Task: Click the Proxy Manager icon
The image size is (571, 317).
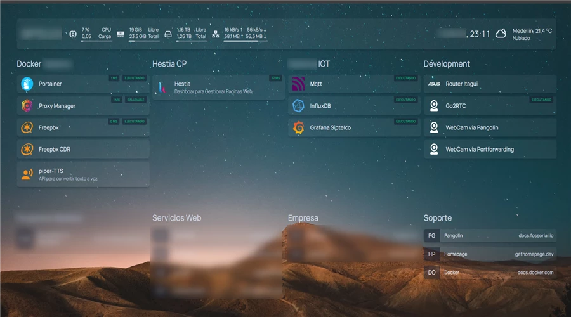Action: pyautogui.click(x=27, y=106)
